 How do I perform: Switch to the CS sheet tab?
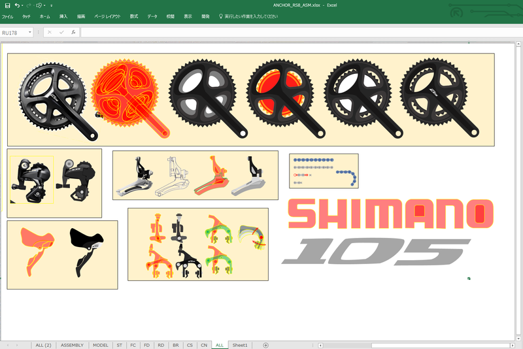[190, 345]
